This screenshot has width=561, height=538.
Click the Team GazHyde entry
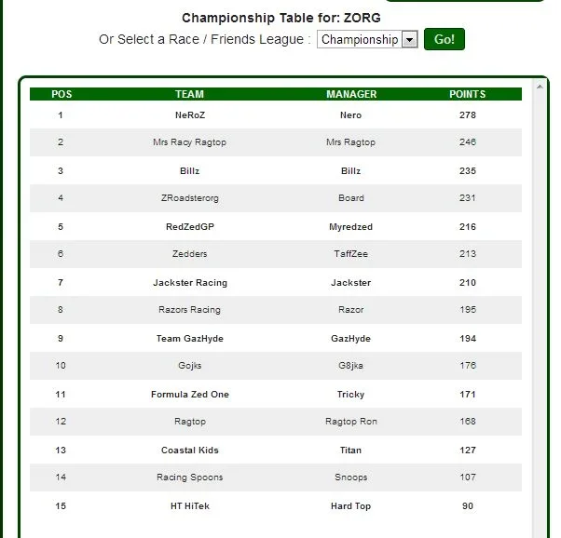[x=189, y=339]
